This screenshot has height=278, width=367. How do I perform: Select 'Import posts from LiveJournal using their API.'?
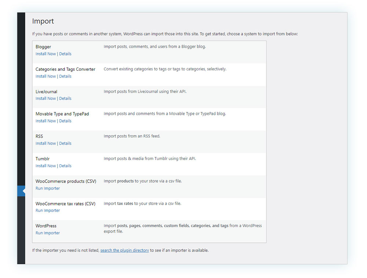[145, 91]
